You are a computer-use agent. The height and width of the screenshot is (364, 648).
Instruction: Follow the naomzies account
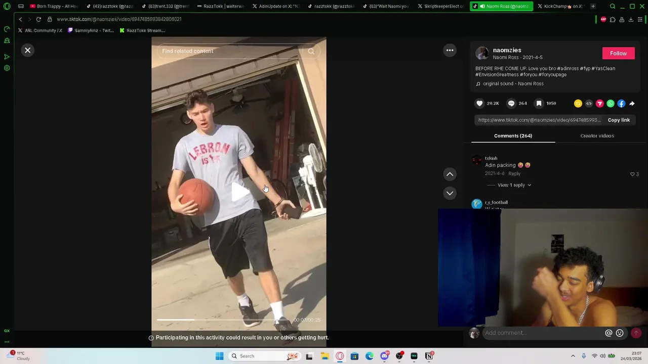click(618, 53)
